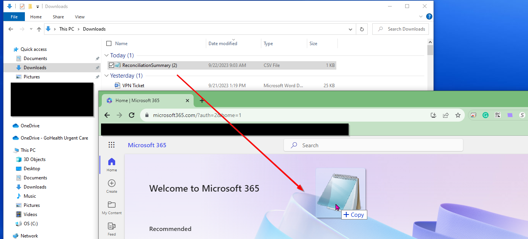Open My Content in the Microsoft 365 sidebar
Viewport: 528px width, 239px height.
[x=112, y=208]
